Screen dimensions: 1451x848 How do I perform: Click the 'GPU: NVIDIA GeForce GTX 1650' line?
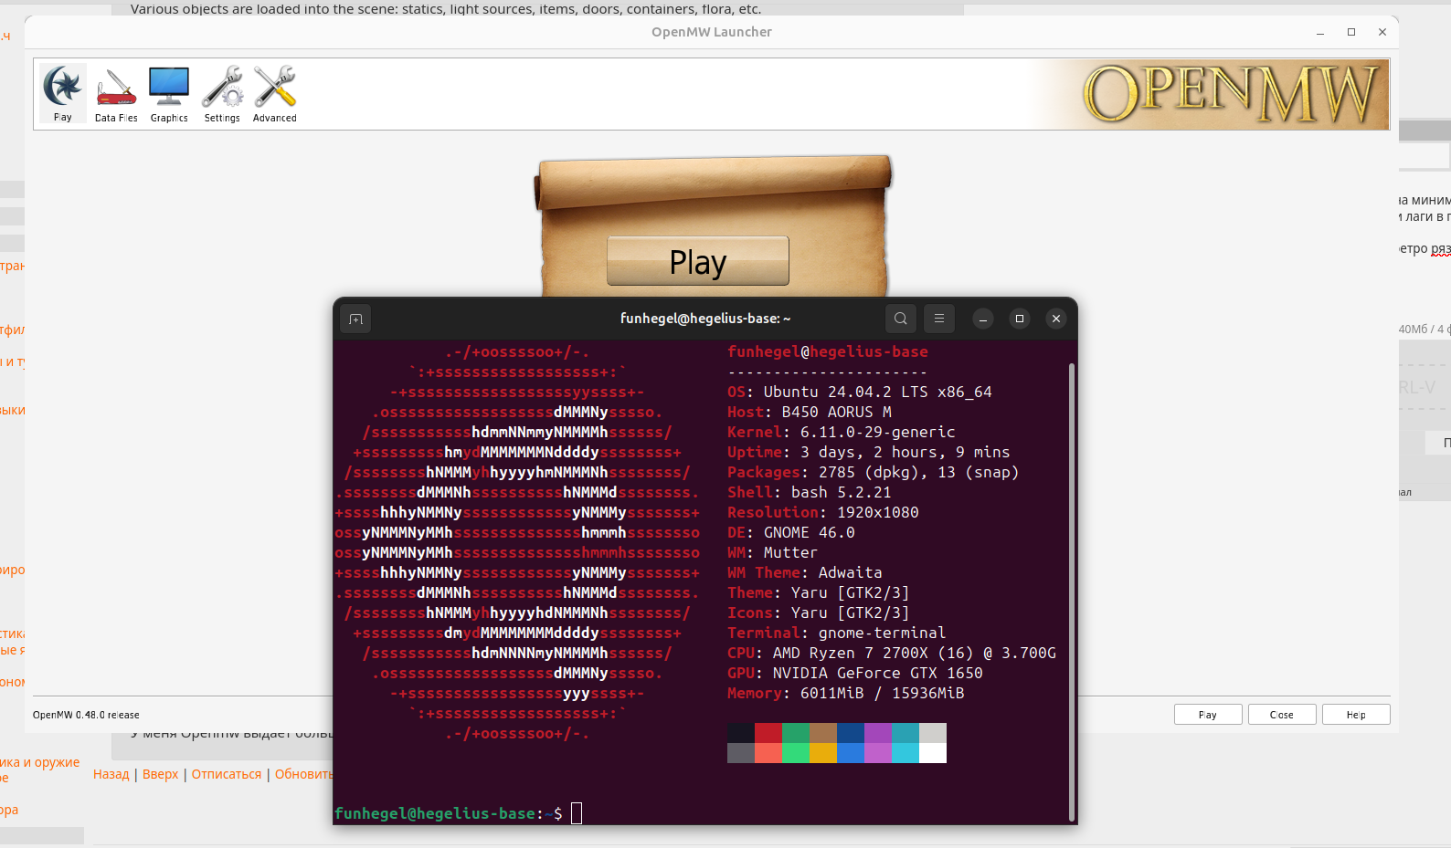pos(855,673)
